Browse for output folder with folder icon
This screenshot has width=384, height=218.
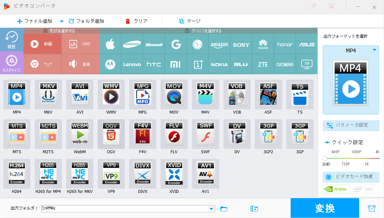click(224, 209)
